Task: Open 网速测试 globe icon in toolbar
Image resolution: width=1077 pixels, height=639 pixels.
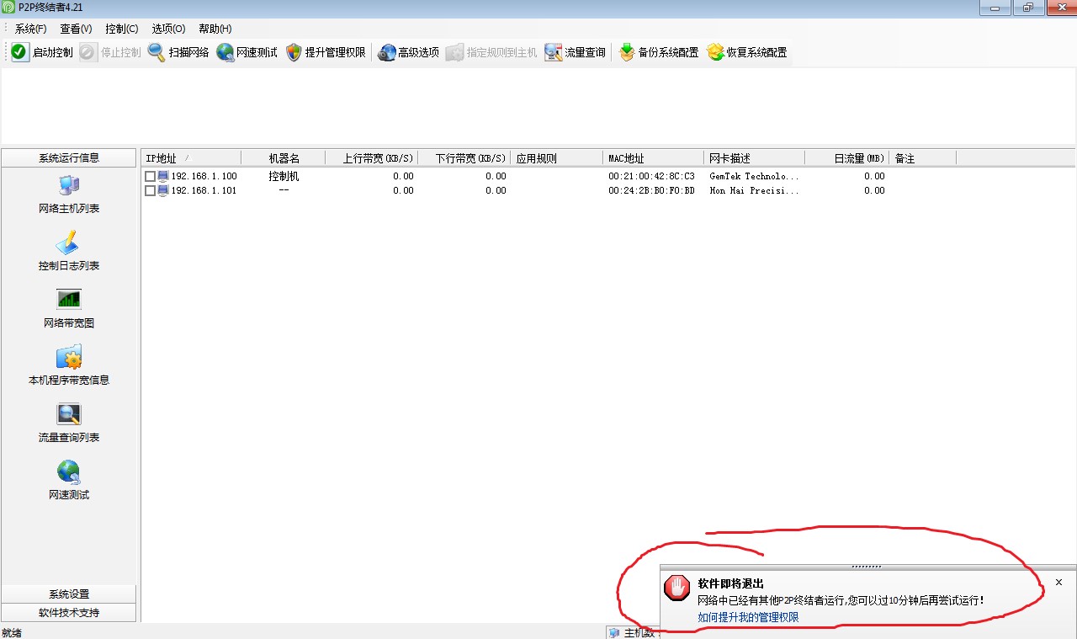Action: click(x=225, y=52)
